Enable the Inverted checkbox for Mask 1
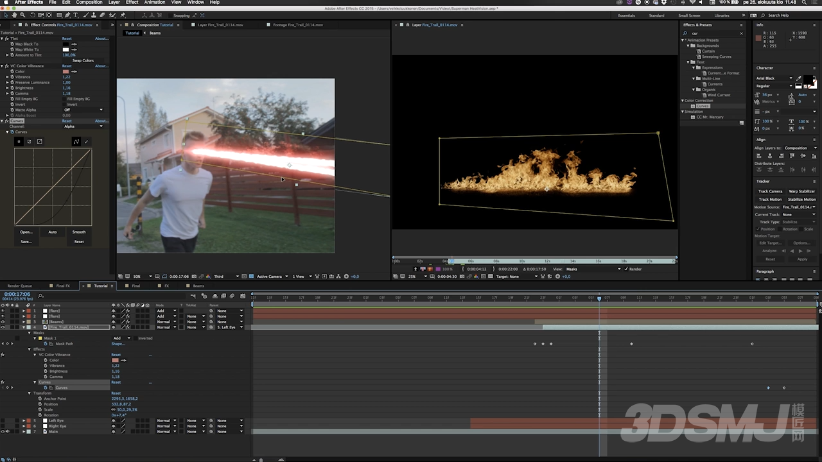 (x=134, y=338)
